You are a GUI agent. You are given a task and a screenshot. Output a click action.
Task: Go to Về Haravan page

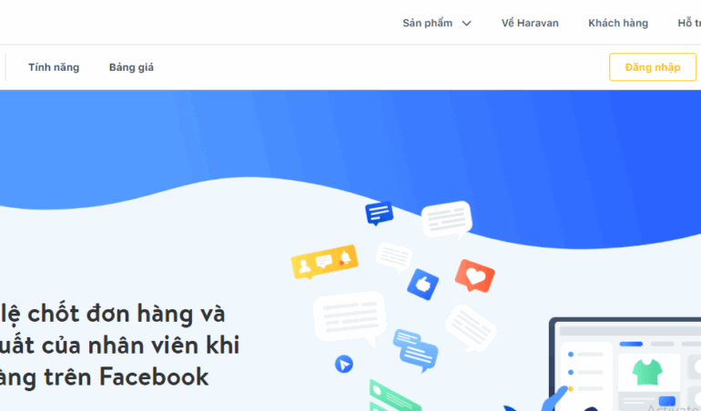(530, 24)
